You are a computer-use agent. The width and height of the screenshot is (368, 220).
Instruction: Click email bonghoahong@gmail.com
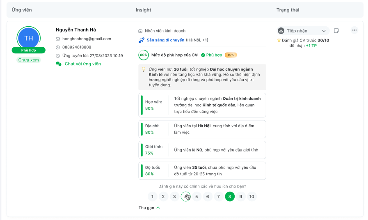click(87, 39)
